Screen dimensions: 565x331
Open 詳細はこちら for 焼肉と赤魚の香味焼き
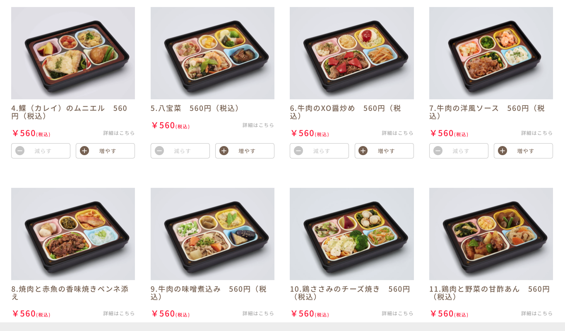tap(119, 313)
